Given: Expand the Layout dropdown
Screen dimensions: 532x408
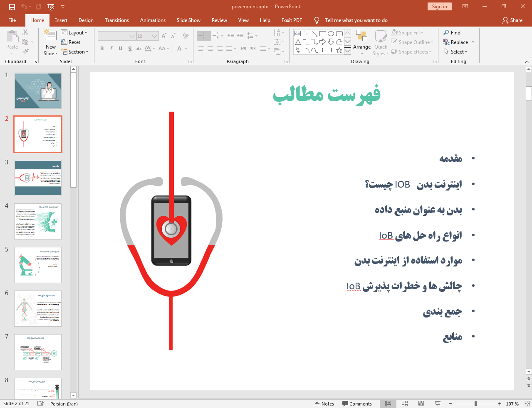Looking at the screenshot, I should pos(74,33).
